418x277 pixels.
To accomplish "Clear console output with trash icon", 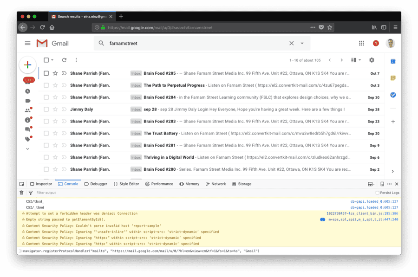I will click(21, 193).
